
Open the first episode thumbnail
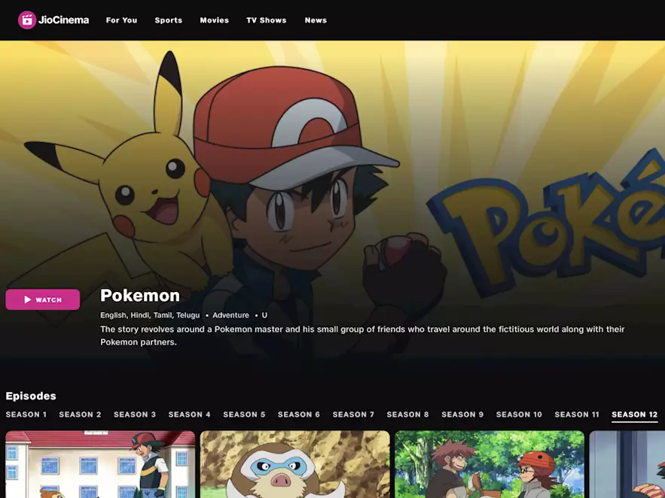(x=99, y=464)
